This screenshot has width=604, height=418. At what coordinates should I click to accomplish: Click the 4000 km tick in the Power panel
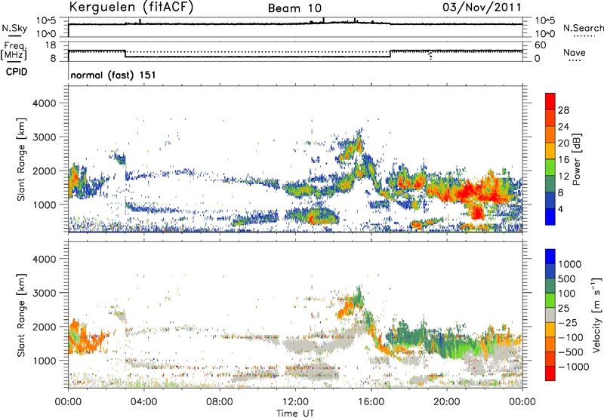coord(44,103)
